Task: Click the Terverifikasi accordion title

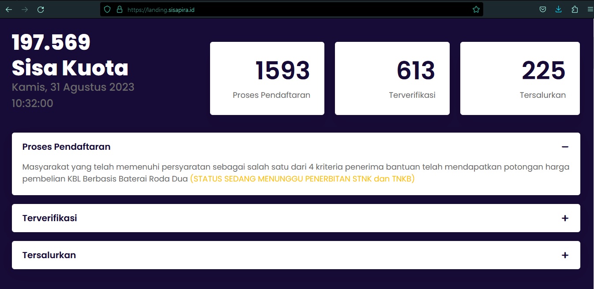Action: point(49,218)
